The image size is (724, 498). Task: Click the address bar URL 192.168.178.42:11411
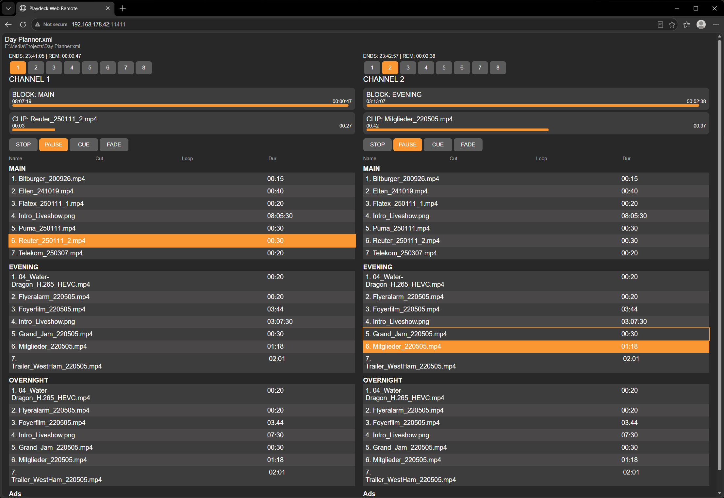(x=99, y=24)
